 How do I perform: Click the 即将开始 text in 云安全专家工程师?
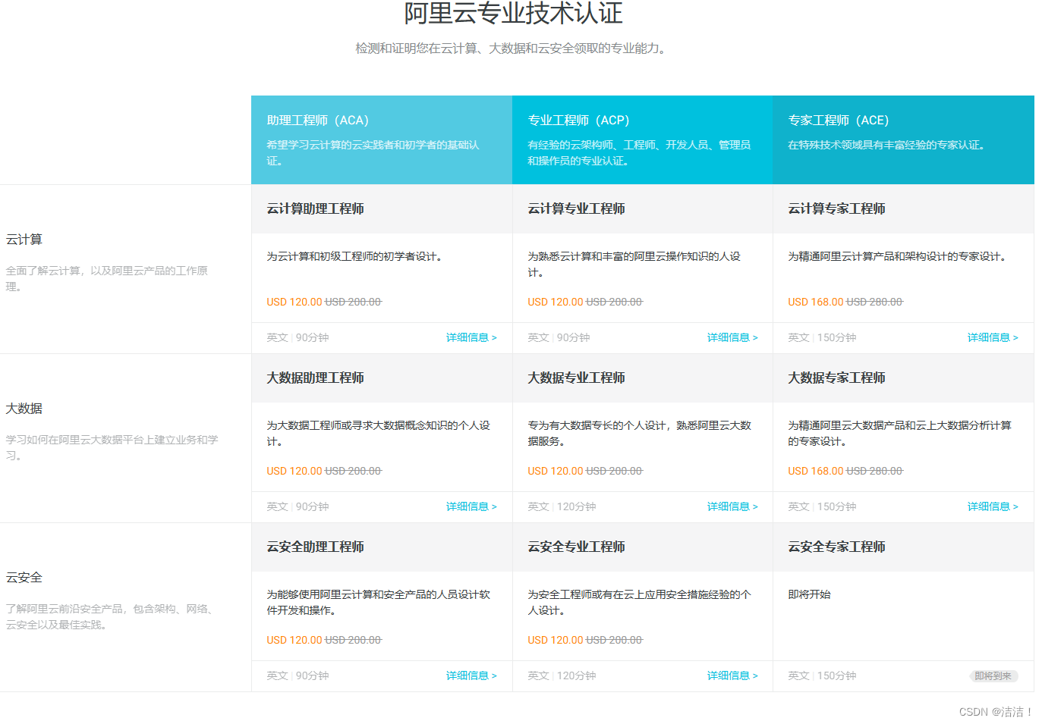[x=809, y=594]
